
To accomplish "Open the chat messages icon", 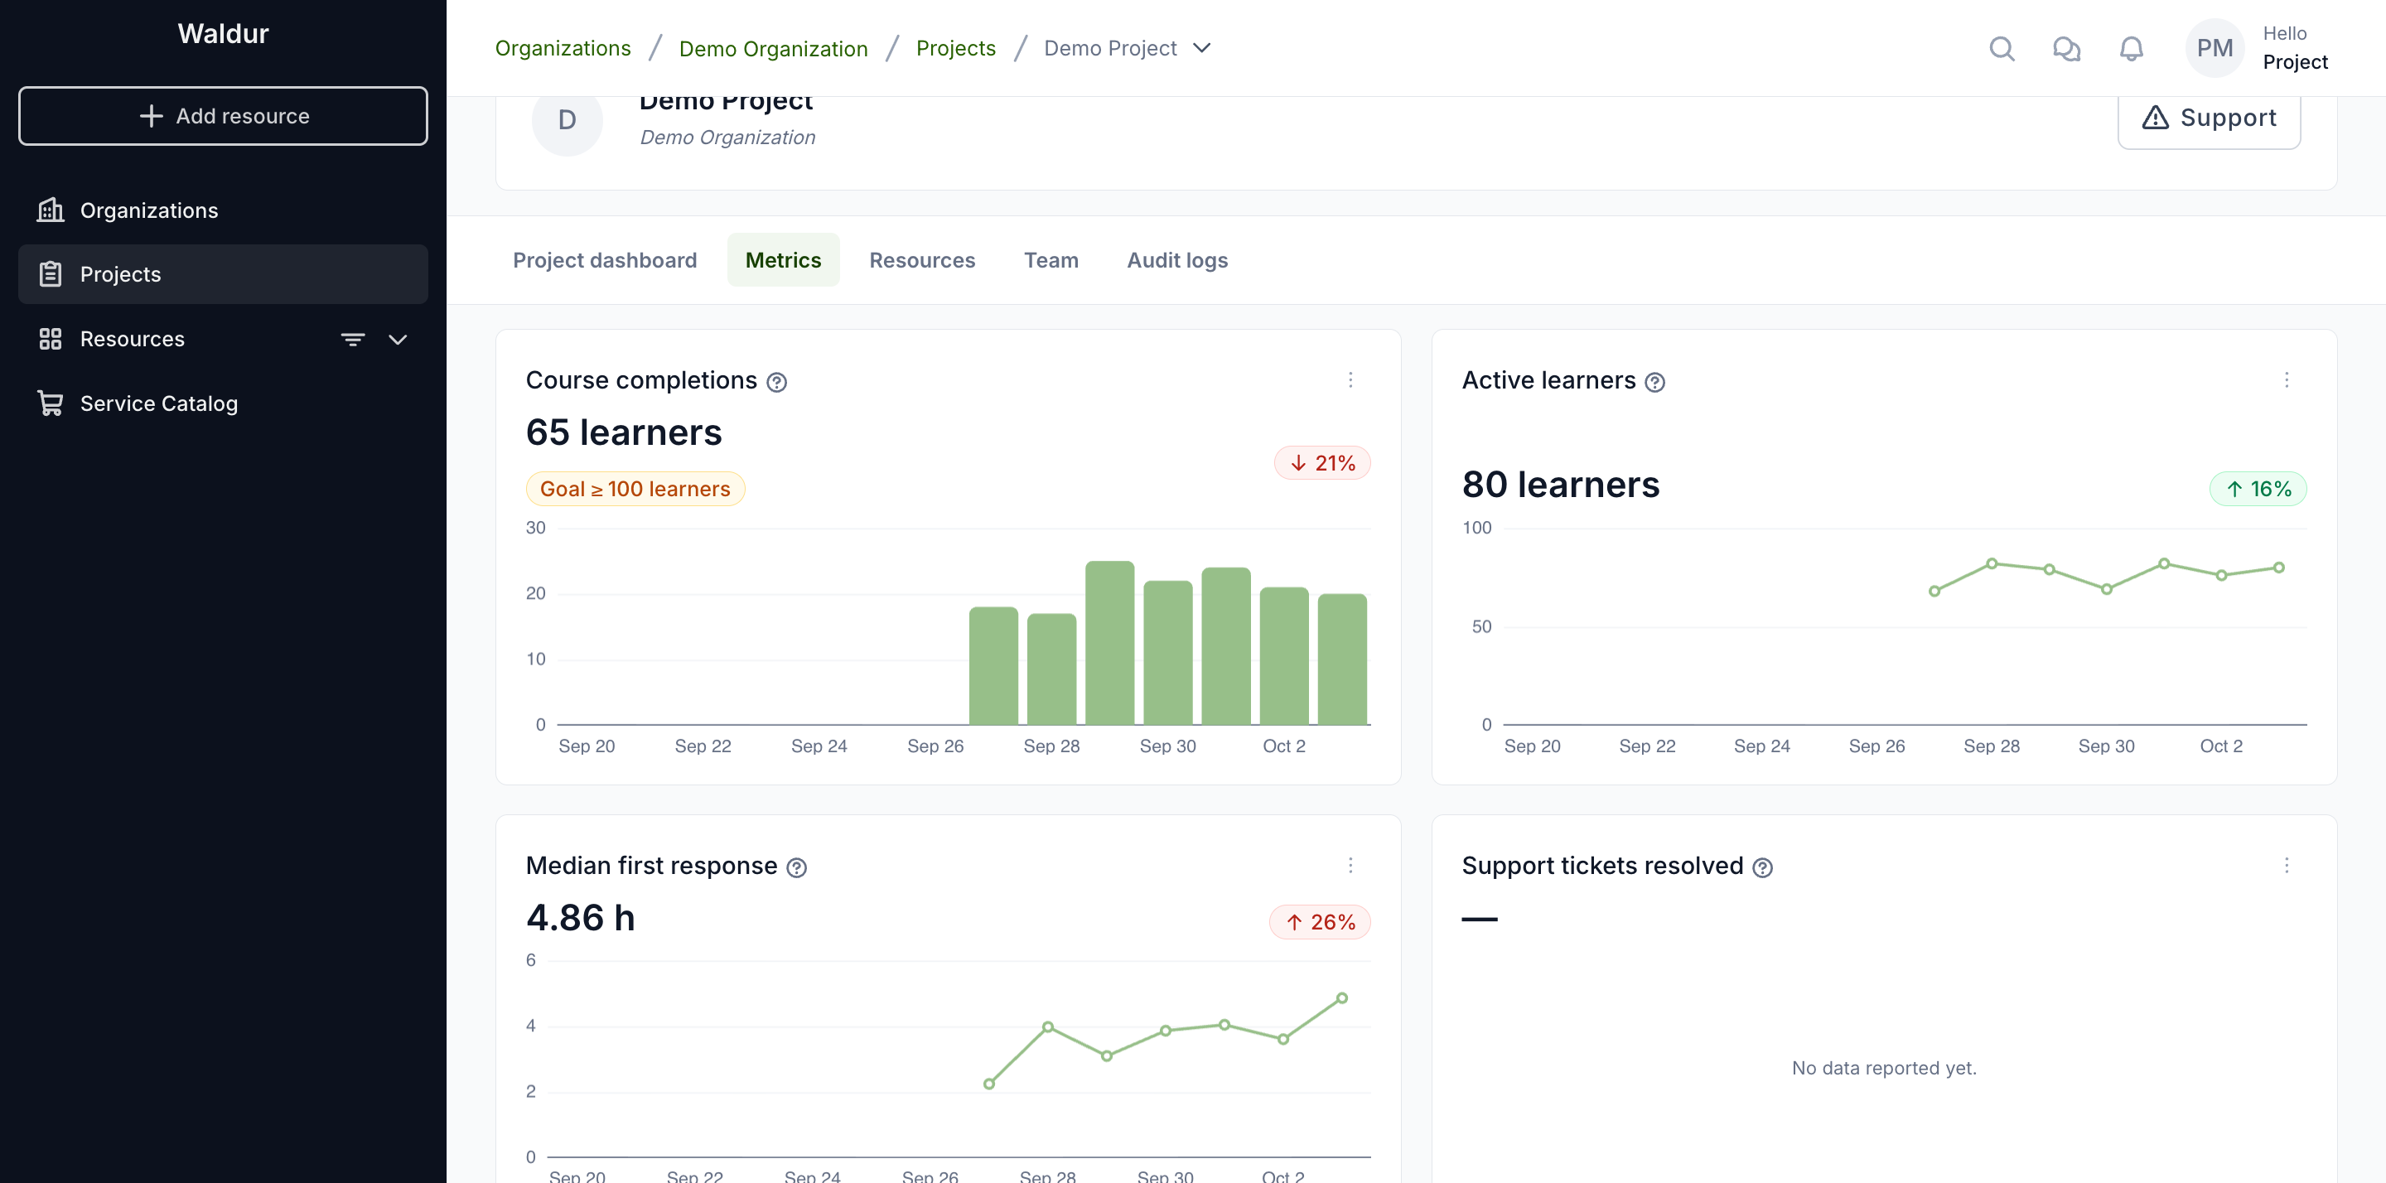I will (x=2066, y=48).
